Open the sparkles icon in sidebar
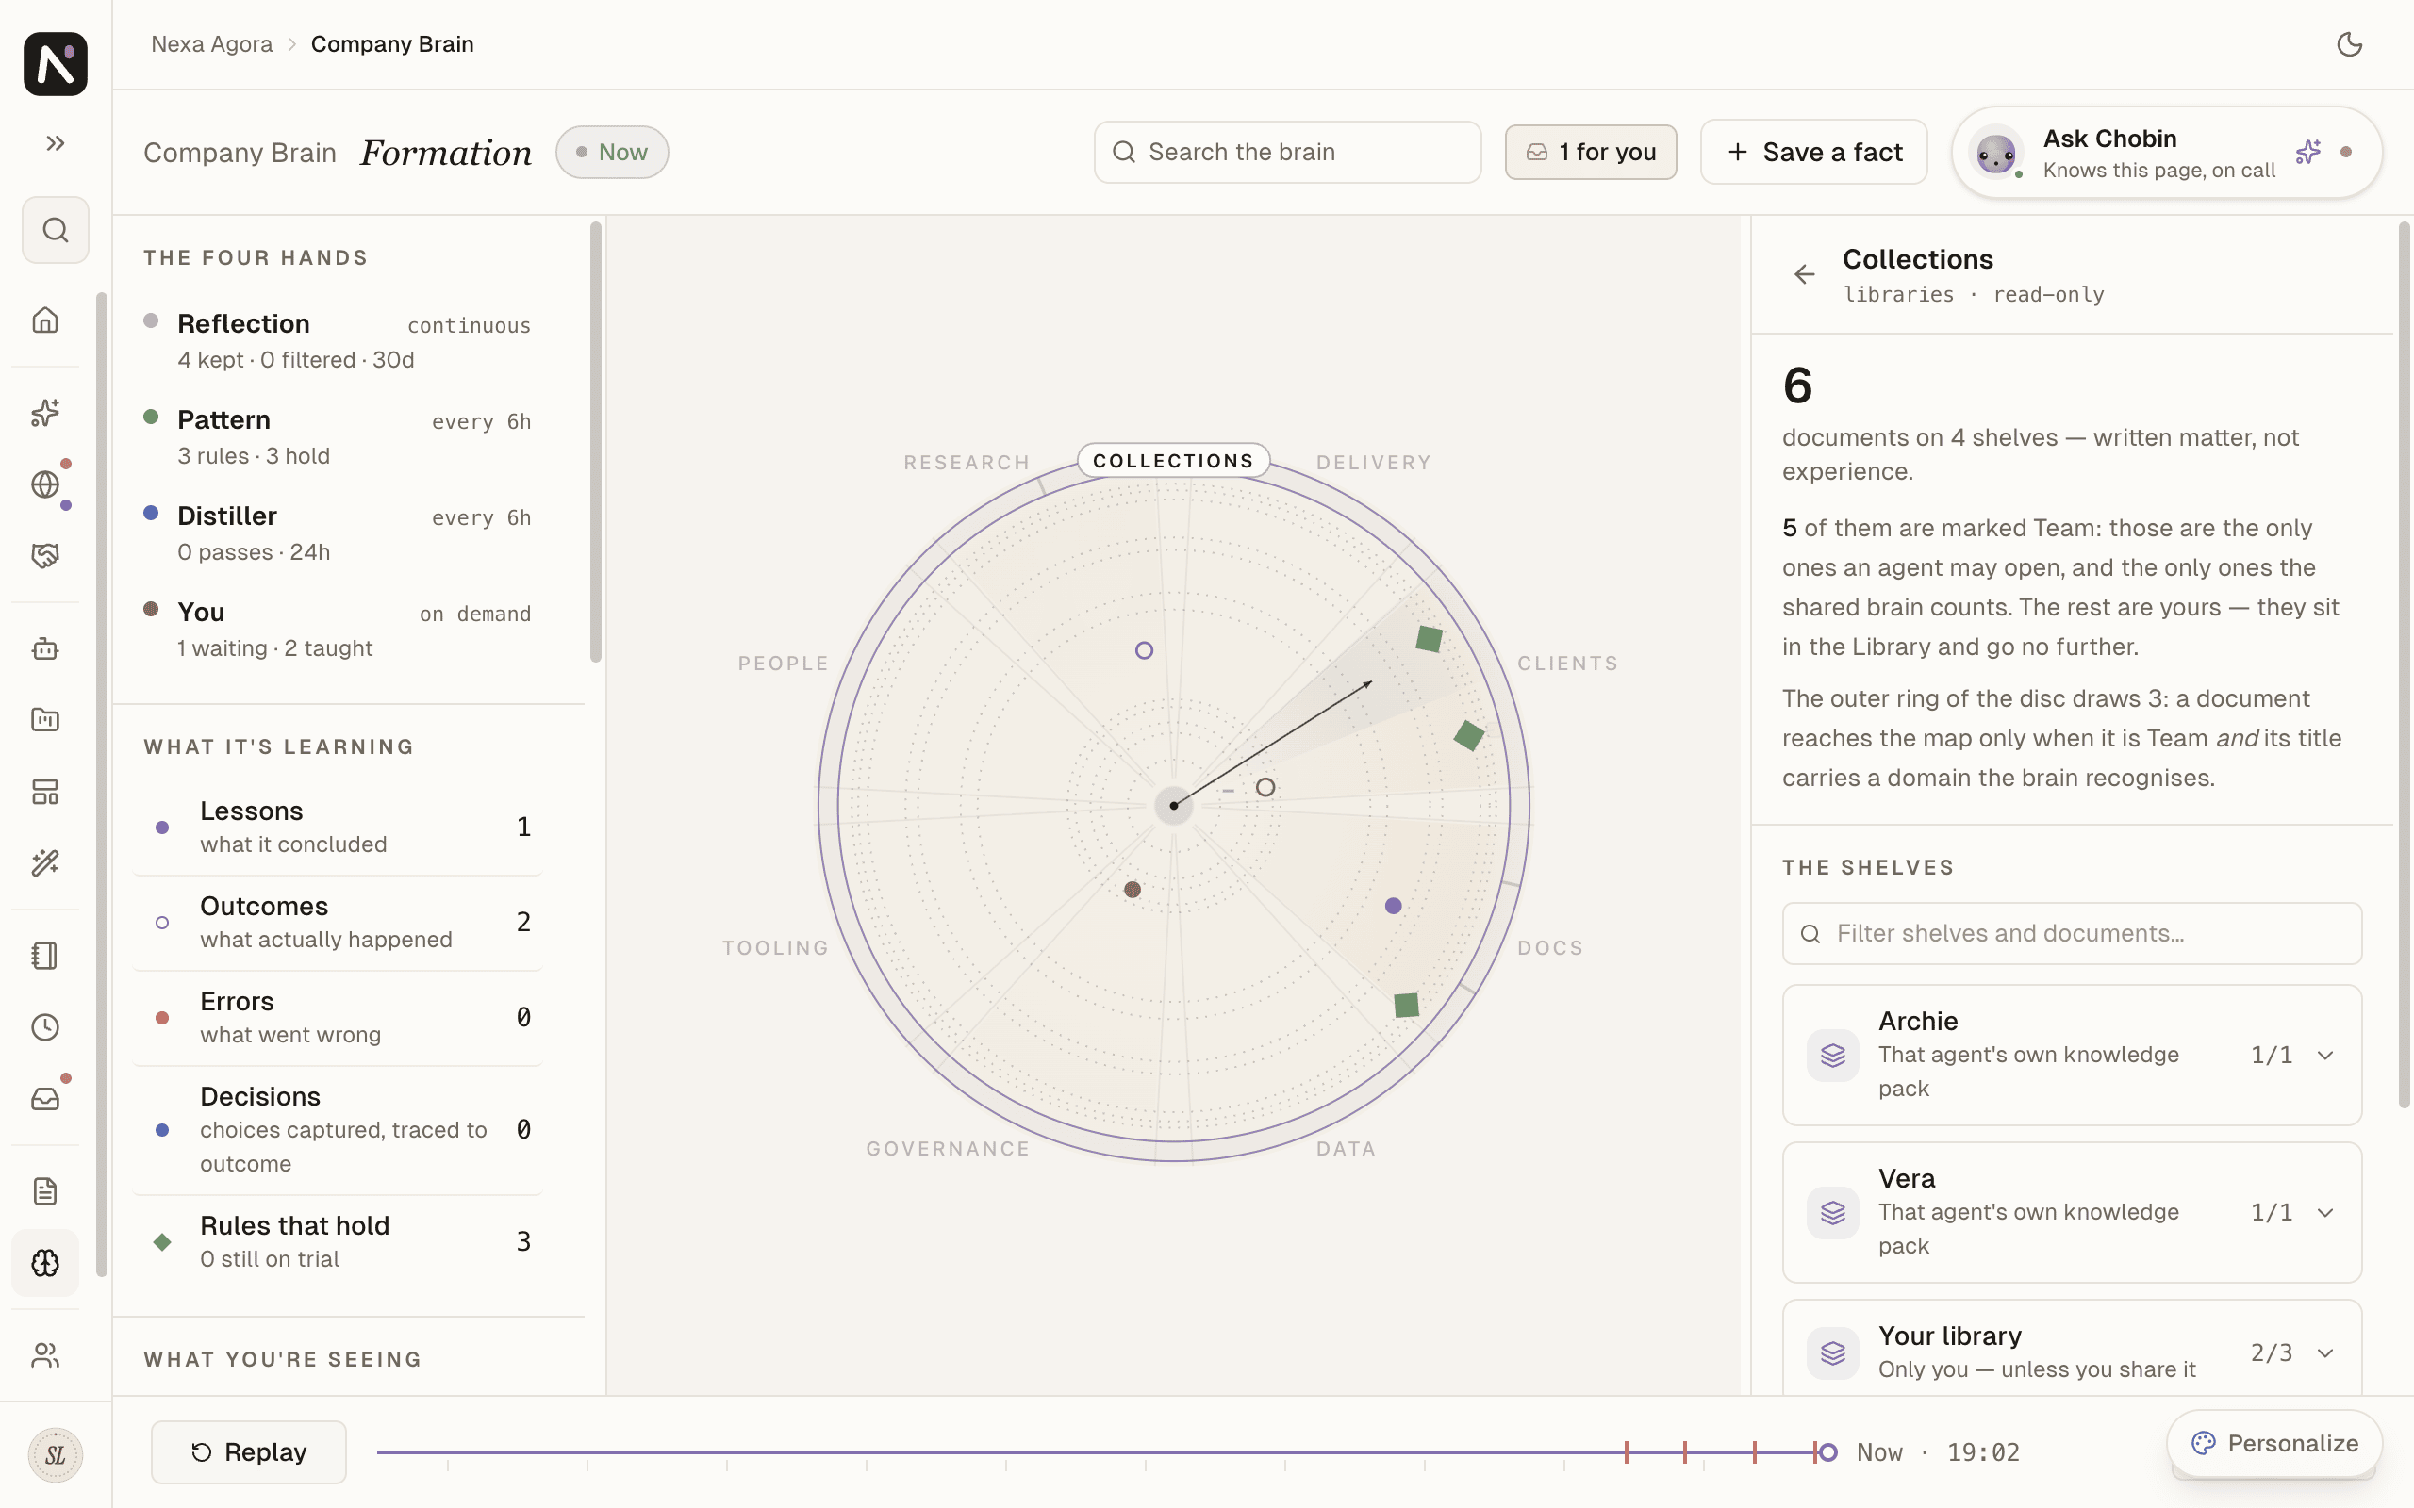Viewport: 2414px width, 1508px height. 45,412
